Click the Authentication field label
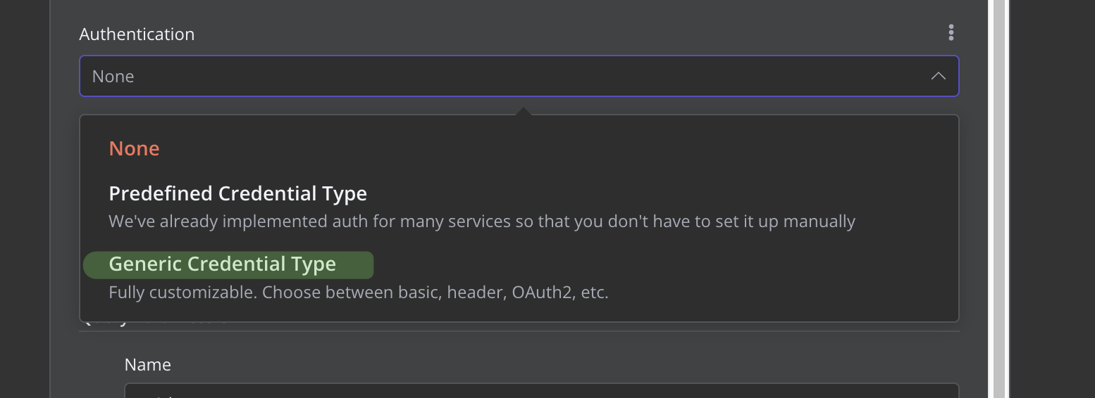 pyautogui.click(x=137, y=34)
